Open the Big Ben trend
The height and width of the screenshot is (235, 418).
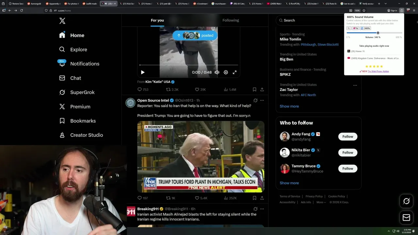(286, 59)
